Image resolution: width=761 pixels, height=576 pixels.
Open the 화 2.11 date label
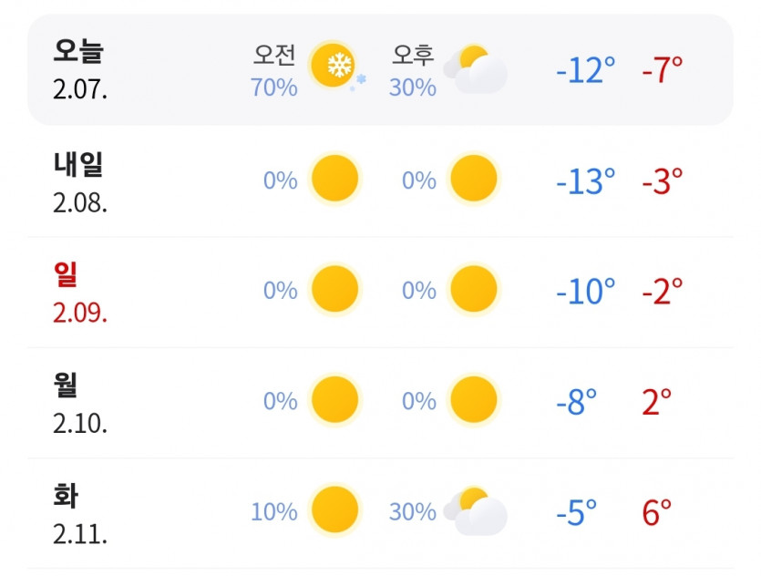79,514
